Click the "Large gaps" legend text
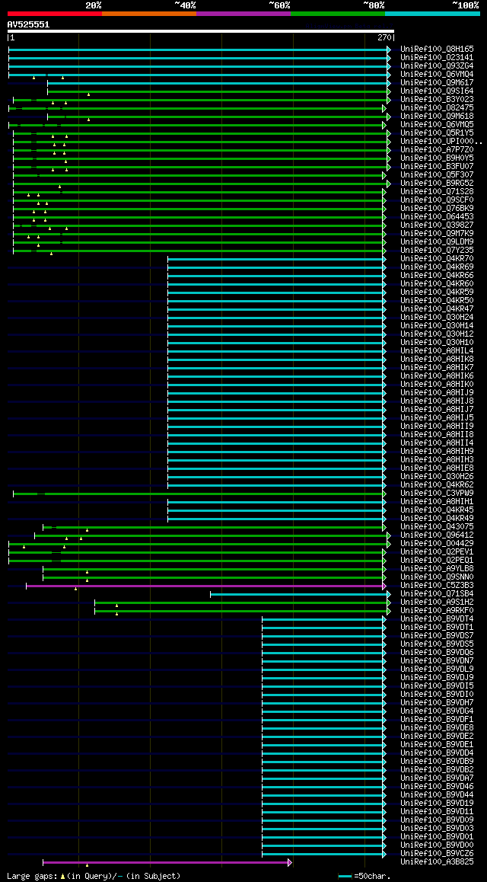Screen dimensions: 487x882 point(32,877)
